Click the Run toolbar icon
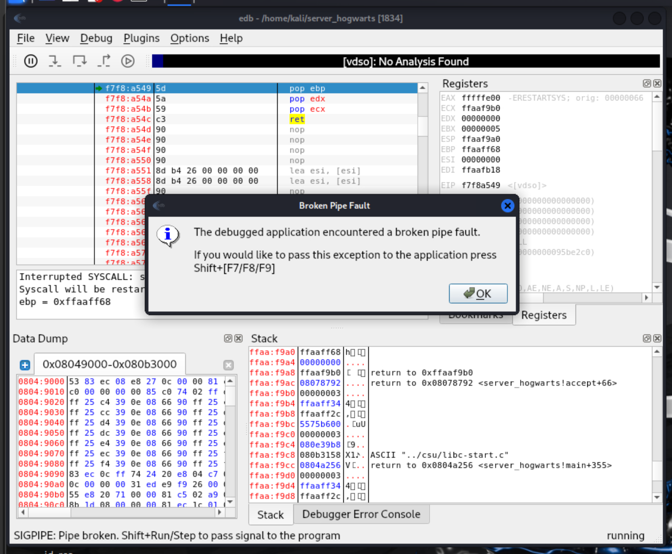Viewport: 672px width, 554px height. coord(128,61)
